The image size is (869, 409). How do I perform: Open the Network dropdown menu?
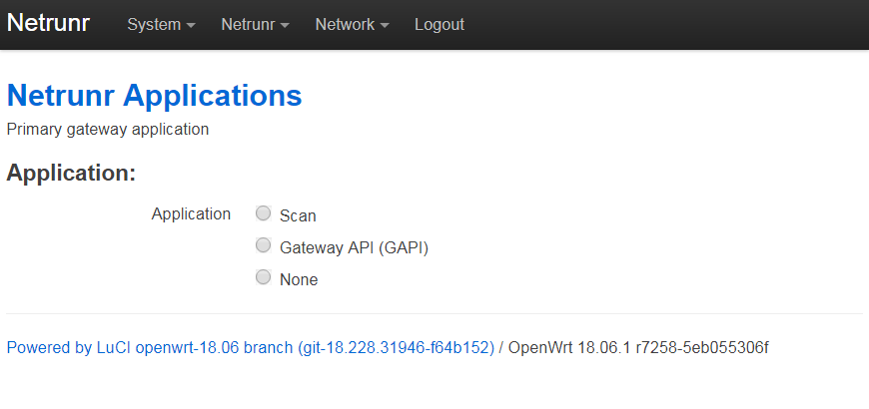tap(352, 24)
